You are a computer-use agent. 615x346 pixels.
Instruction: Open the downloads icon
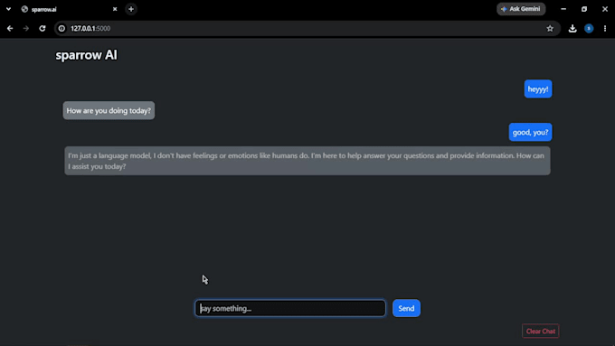click(x=572, y=28)
